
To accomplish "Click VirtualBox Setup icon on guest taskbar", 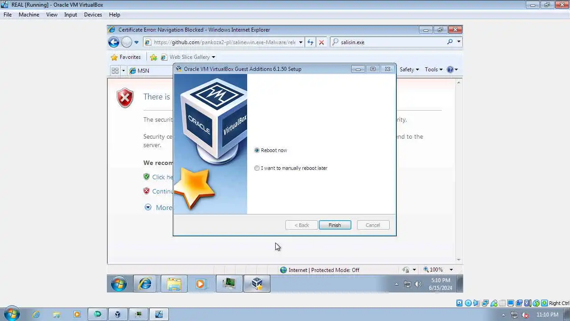I will 257,284.
